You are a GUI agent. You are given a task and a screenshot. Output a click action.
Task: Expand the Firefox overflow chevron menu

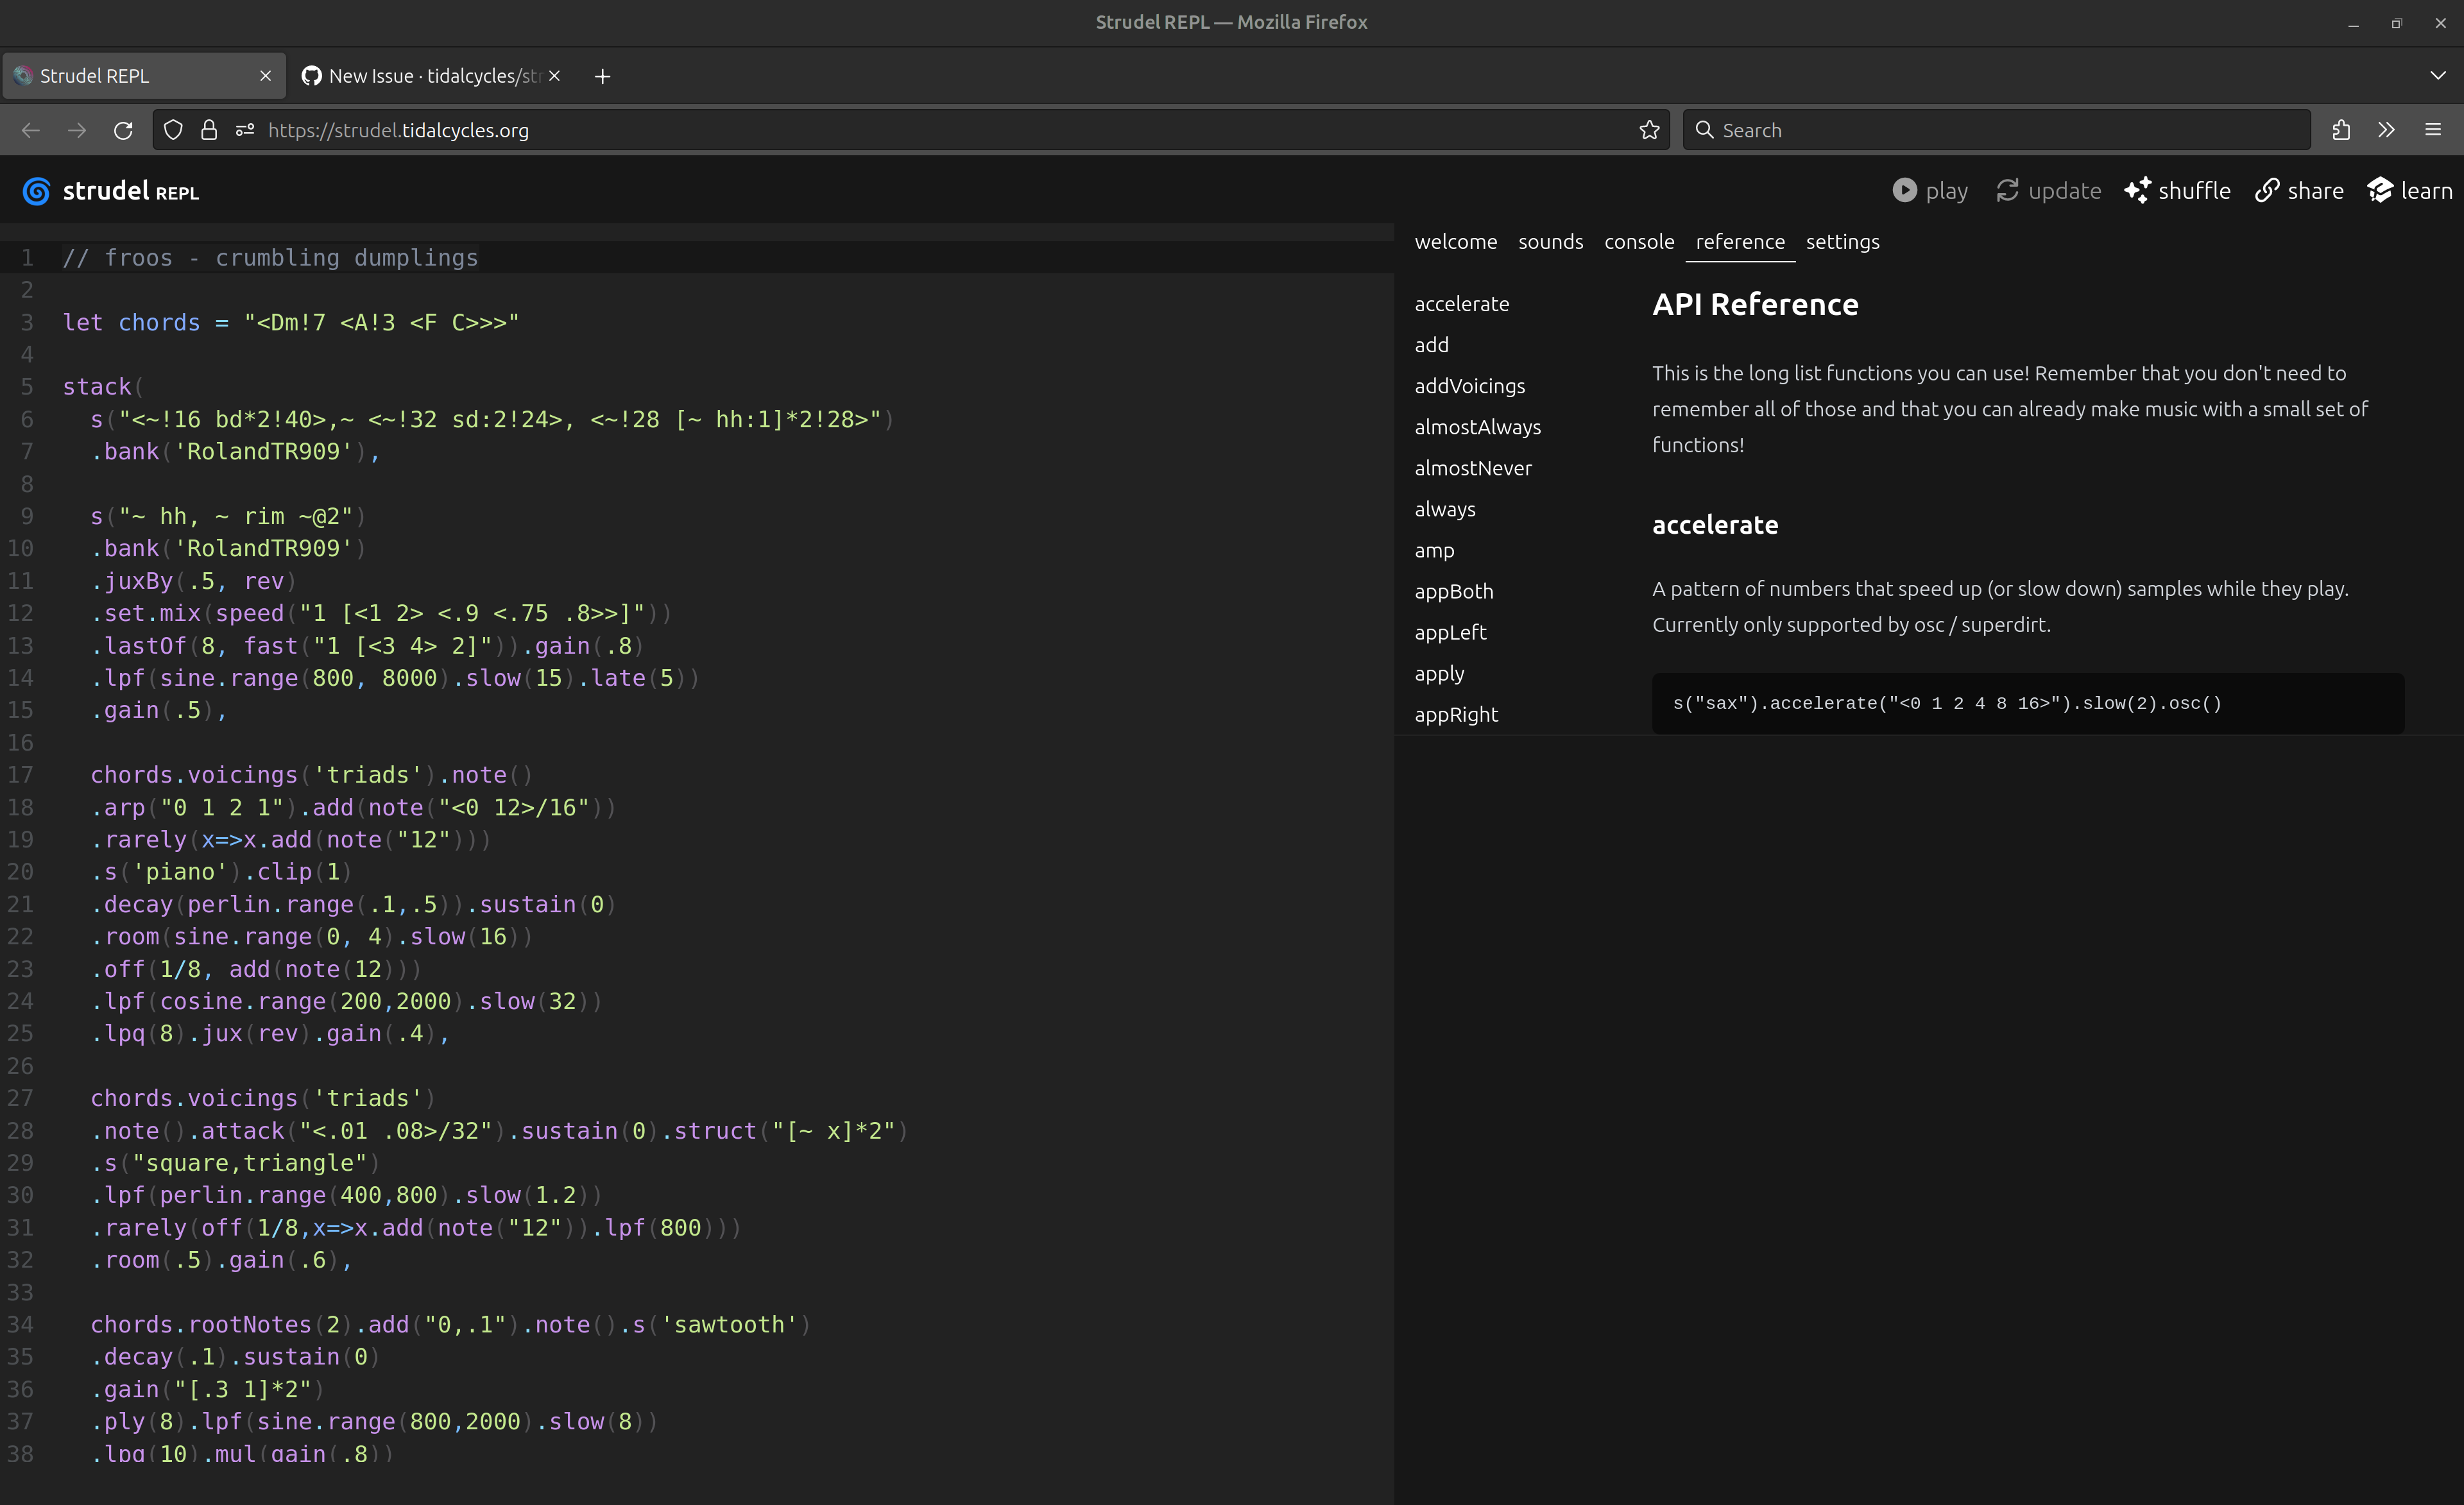[x=2387, y=129]
